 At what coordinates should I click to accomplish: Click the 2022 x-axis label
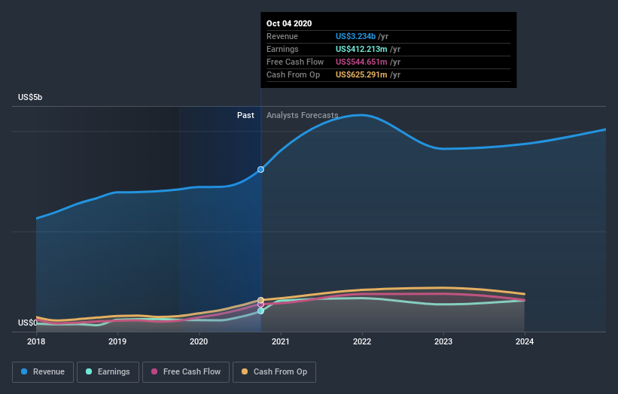coord(362,341)
